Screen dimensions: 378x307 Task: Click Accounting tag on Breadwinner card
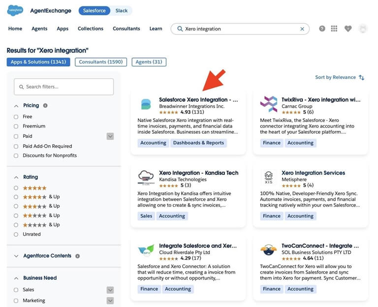tap(153, 143)
